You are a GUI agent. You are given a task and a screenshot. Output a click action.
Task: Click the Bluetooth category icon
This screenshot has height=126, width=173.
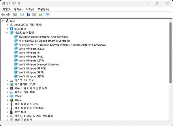[12, 29]
